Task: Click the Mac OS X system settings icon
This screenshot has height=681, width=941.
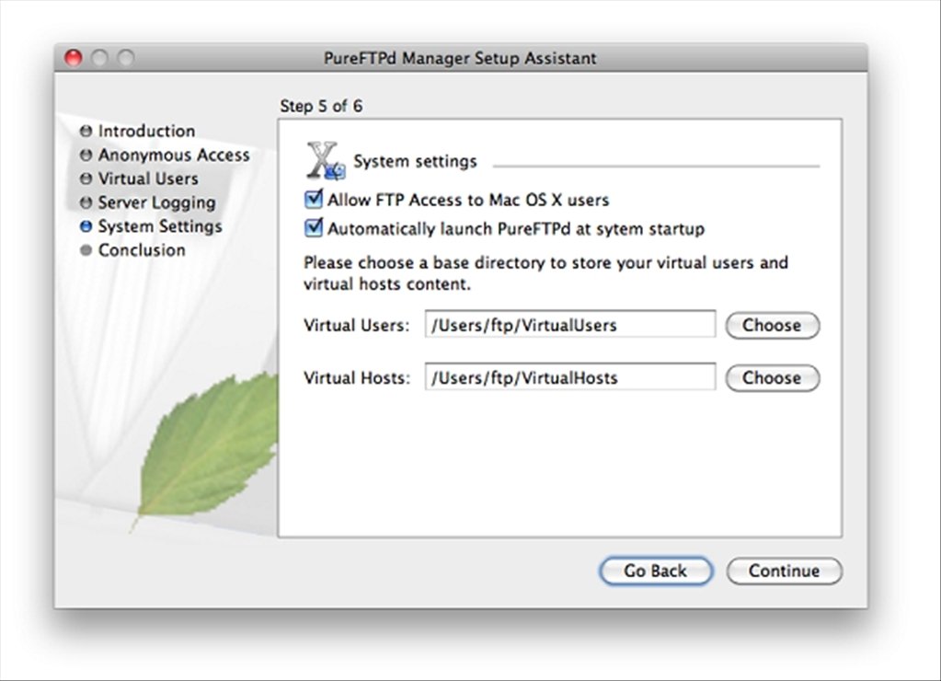Action: (326, 161)
